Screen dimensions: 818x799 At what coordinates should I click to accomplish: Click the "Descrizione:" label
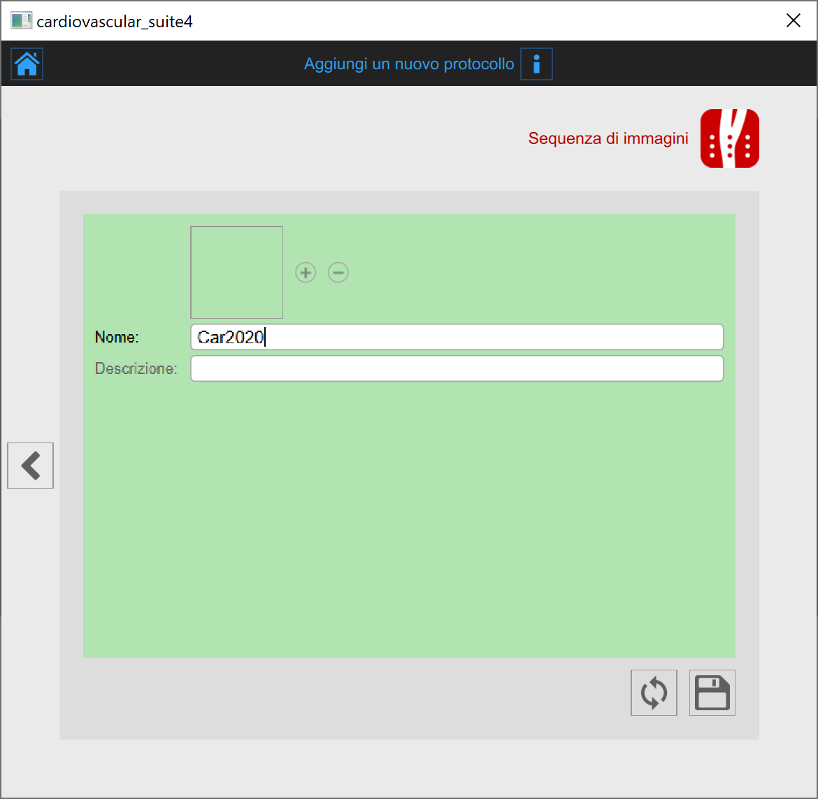136,368
